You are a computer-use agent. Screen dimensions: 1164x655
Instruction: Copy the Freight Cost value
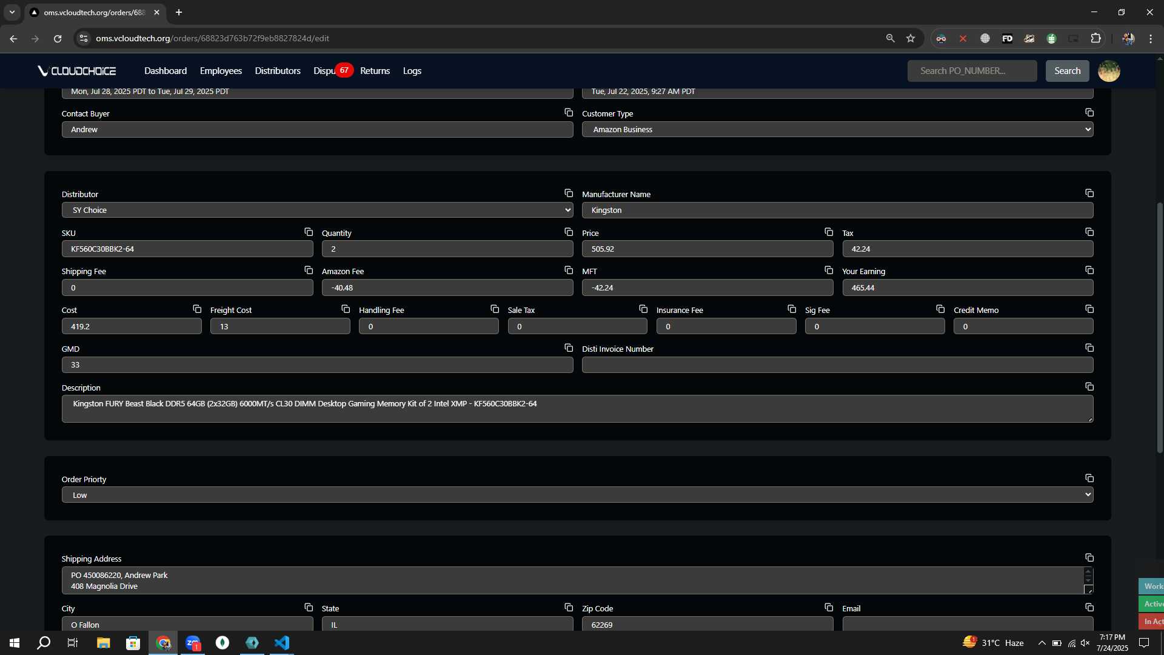(x=345, y=309)
